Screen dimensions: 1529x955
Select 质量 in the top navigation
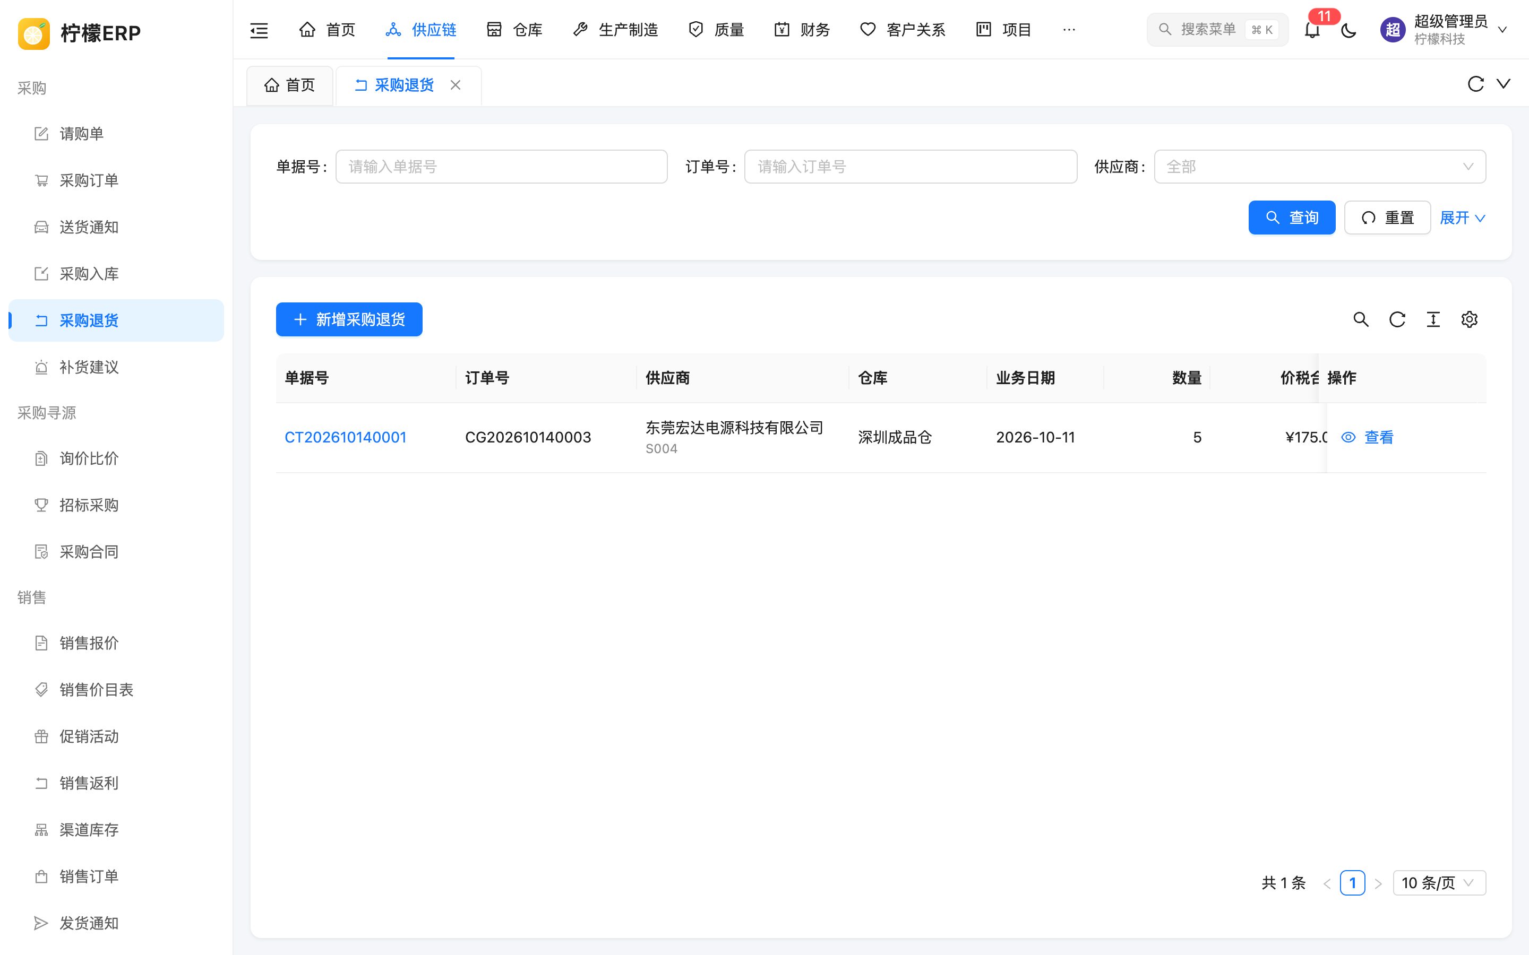click(717, 30)
